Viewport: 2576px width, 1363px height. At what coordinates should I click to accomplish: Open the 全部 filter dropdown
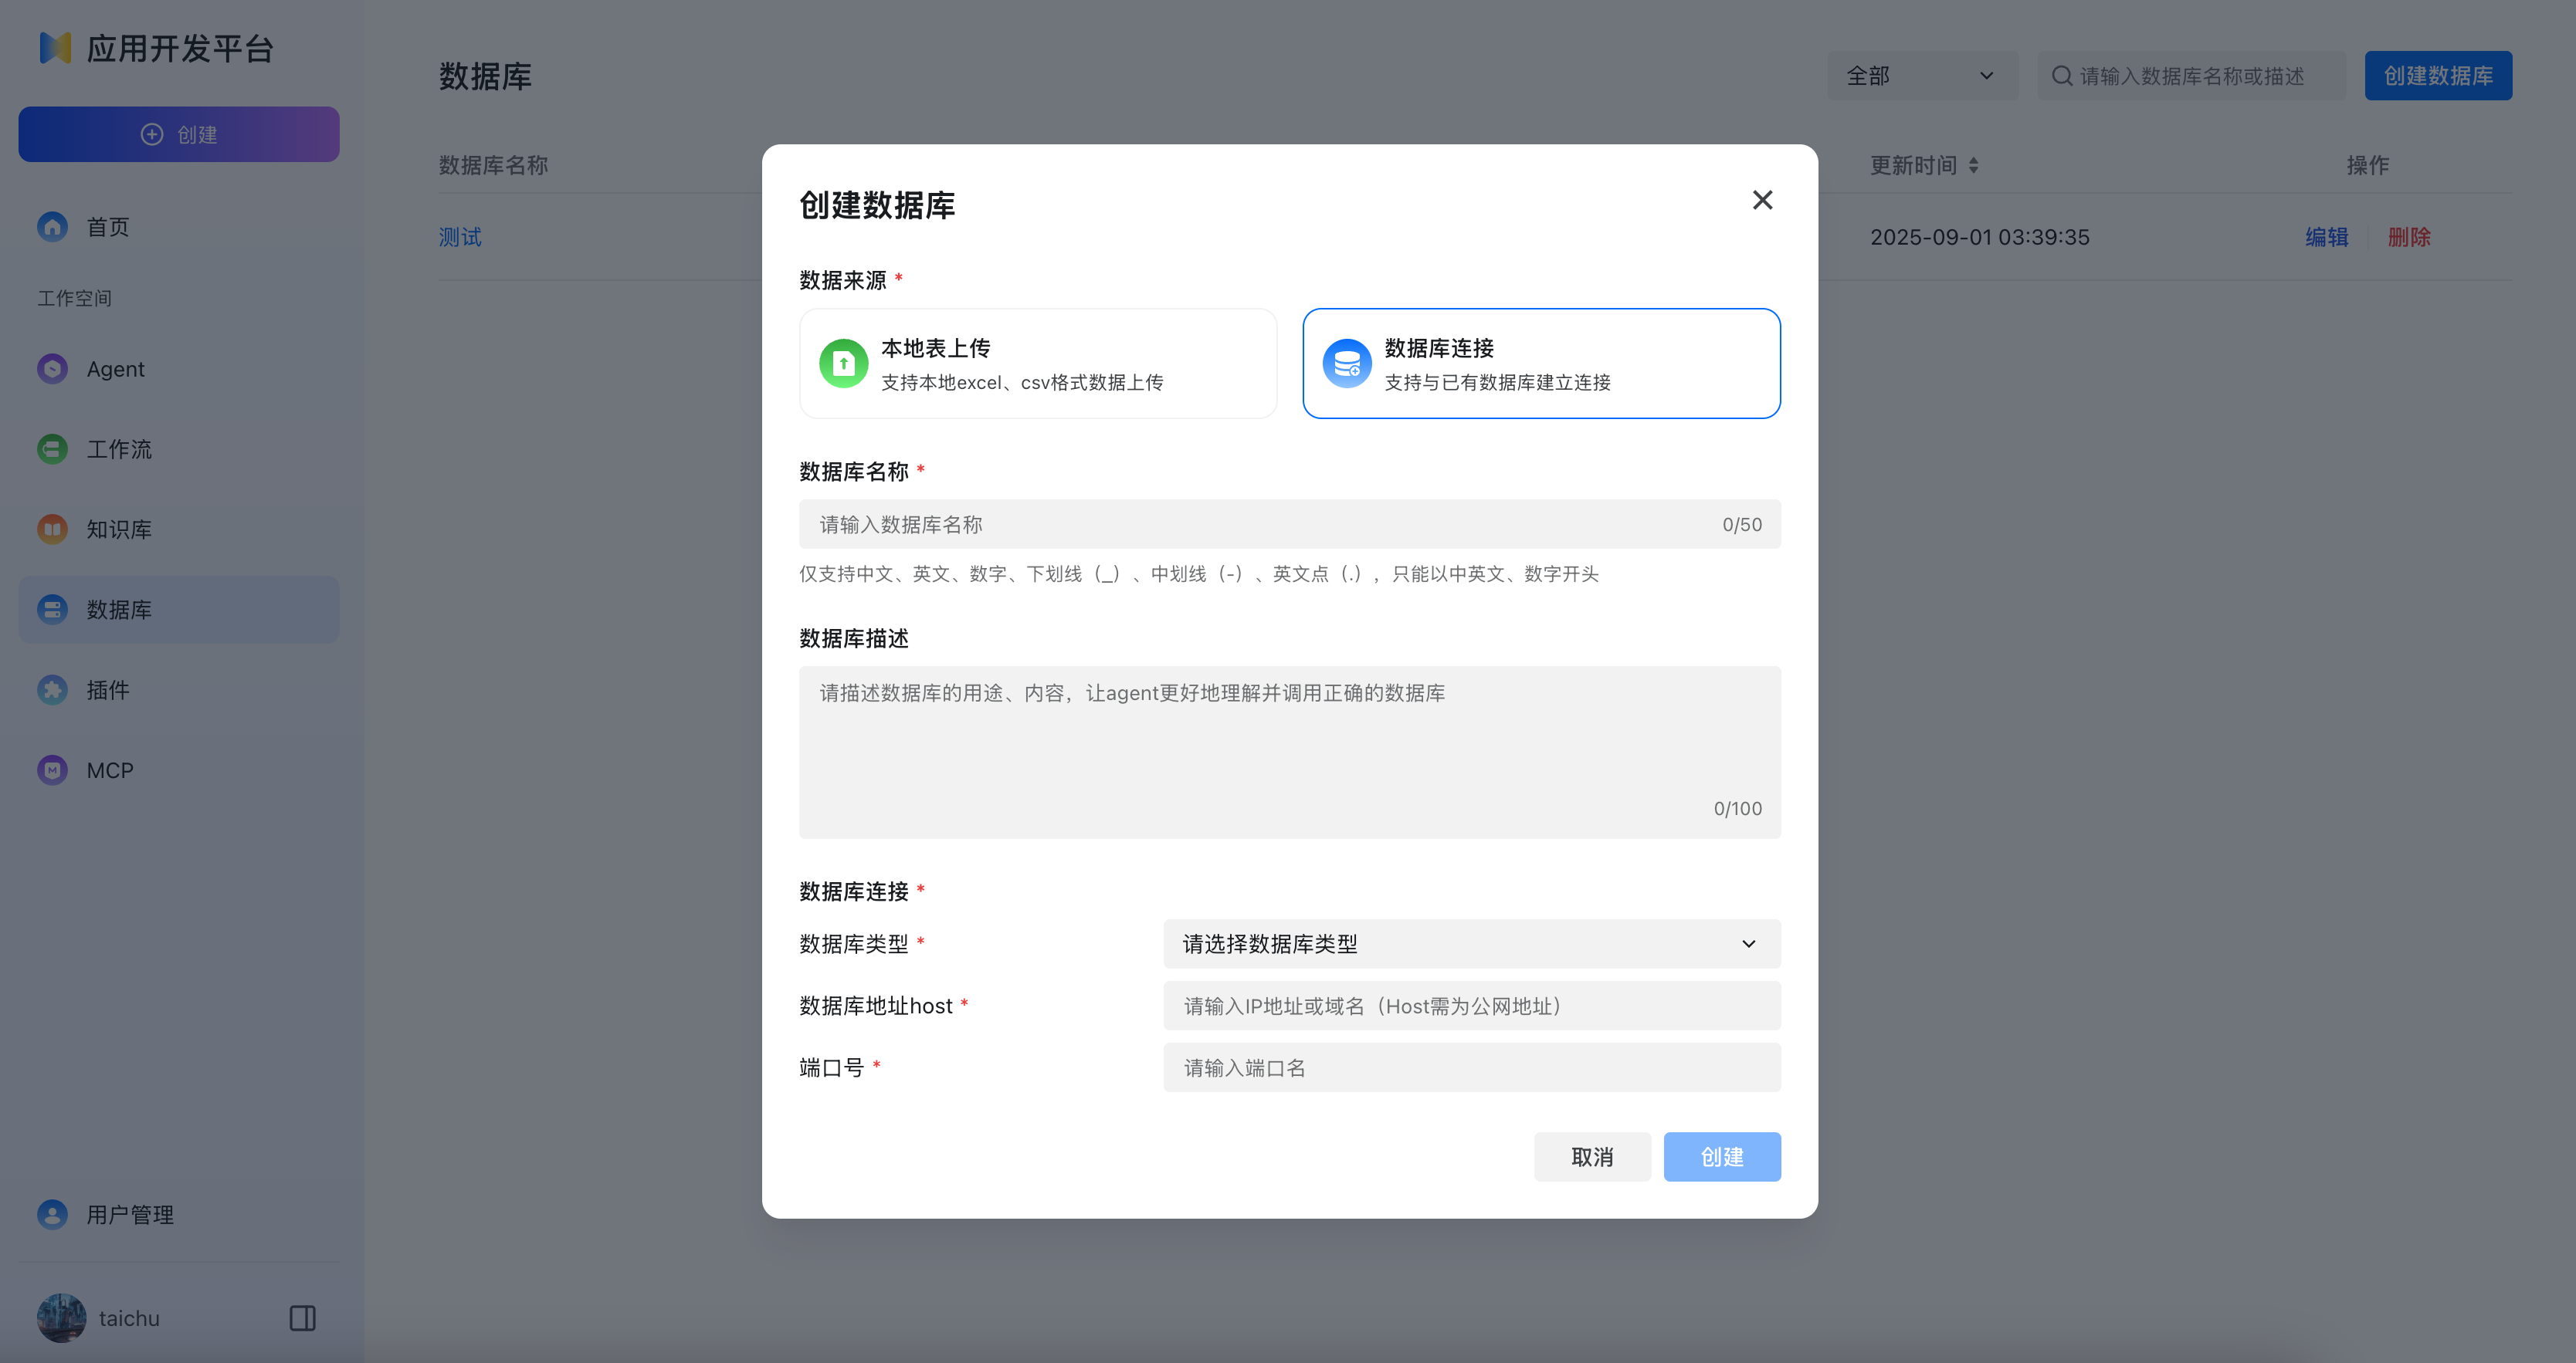coord(1921,75)
